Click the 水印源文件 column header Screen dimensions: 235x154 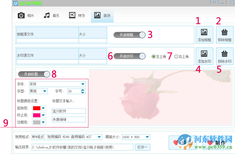47,54
